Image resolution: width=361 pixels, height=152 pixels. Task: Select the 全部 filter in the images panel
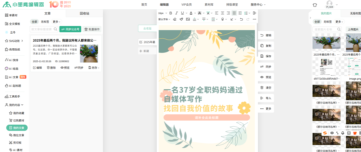tap(317, 22)
